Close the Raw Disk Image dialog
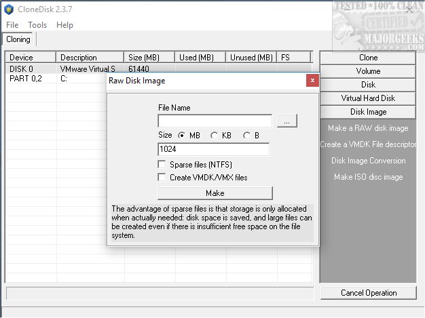Viewport: 425px width, 318px height. (x=312, y=81)
